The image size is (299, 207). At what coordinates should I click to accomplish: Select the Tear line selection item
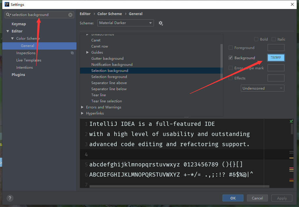(106, 101)
